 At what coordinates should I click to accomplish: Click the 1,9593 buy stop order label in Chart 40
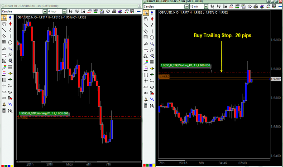186,65
